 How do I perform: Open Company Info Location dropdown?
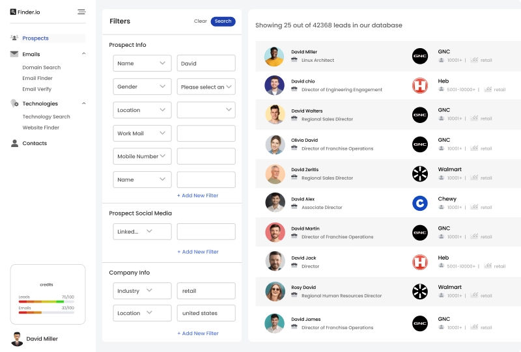click(142, 313)
